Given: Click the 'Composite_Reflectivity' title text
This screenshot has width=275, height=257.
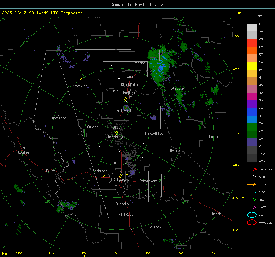Looking at the screenshot, I should [x=137, y=5].
